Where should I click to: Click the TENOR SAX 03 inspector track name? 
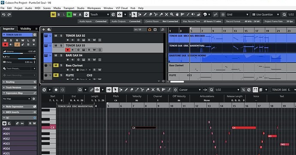click(17, 35)
